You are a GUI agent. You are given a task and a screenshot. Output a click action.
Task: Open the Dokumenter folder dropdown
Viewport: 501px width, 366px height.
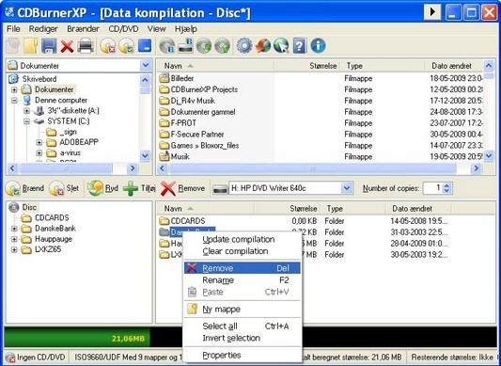click(146, 66)
